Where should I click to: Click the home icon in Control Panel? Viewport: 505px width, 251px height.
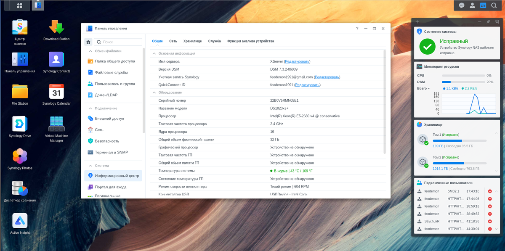pos(88,42)
